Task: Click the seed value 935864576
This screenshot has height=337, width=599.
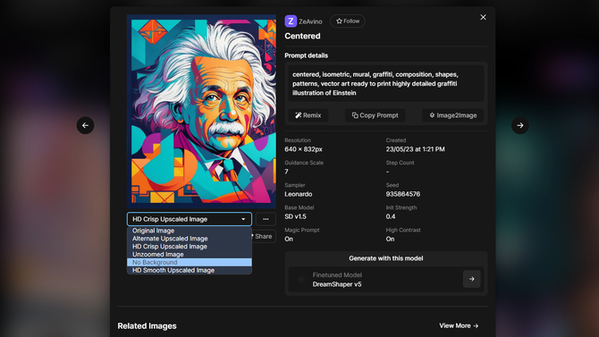Action: [x=402, y=194]
